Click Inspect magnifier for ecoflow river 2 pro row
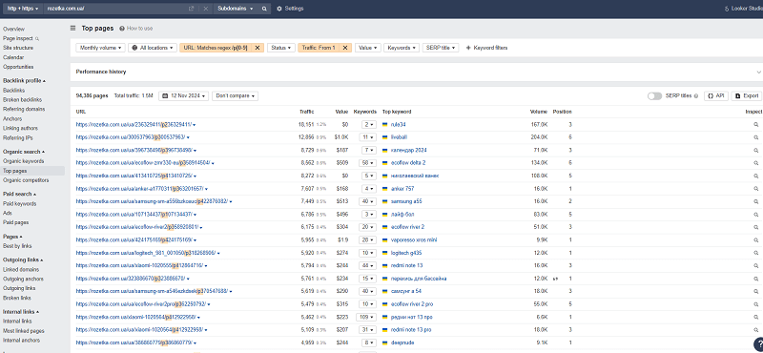 tap(756, 303)
